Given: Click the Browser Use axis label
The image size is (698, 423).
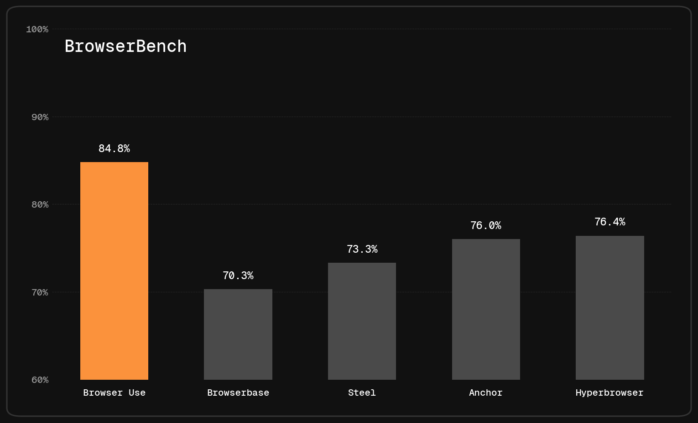Looking at the screenshot, I should [x=114, y=392].
